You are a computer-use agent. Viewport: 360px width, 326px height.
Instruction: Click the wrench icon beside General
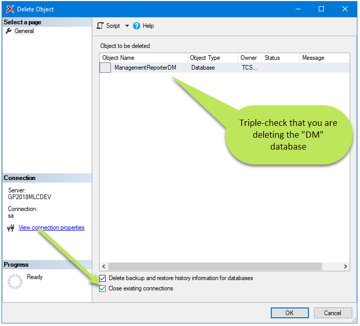pos(9,31)
